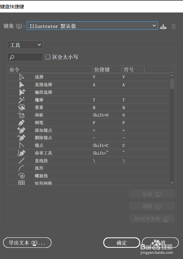The image size is (183, 259).
Task: Click the 确定 button
Action: coord(122,243)
